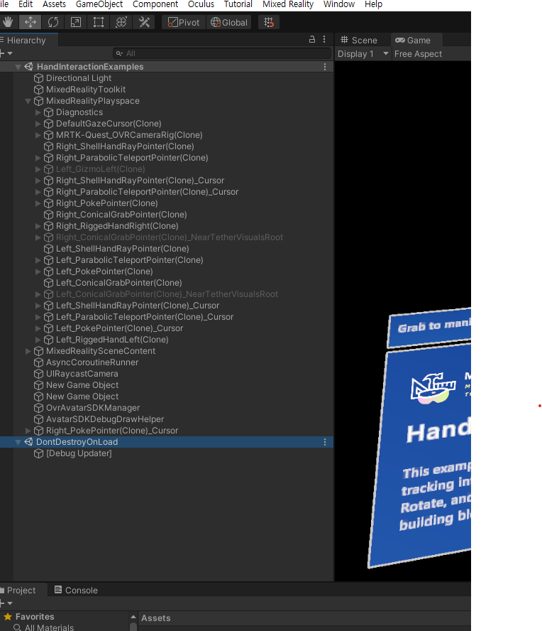
Task: Open Favorites in Project panel
Action: 35,617
